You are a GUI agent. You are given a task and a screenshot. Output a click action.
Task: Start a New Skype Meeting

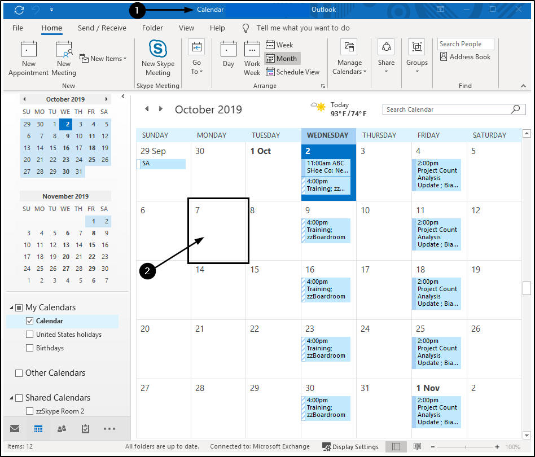(157, 58)
